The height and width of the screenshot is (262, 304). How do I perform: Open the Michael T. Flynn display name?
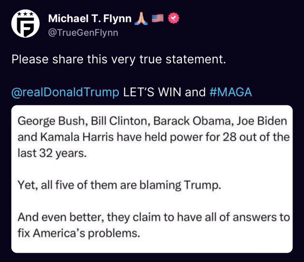coord(90,19)
